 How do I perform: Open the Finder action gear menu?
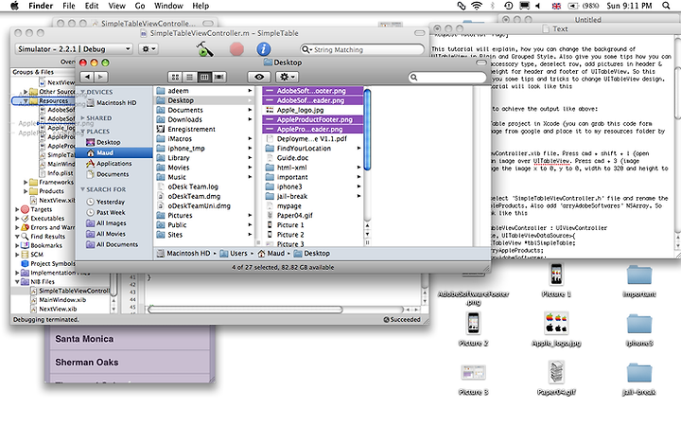point(288,77)
